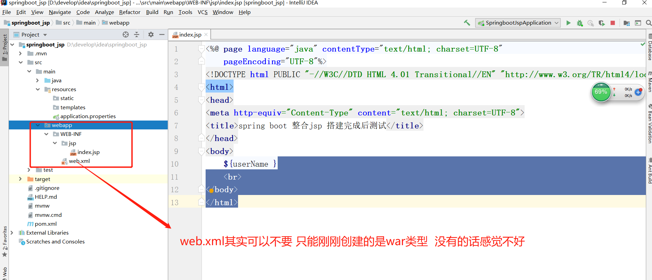Open the run configuration dropdown
Screen dimensions: 652x280
click(518, 23)
